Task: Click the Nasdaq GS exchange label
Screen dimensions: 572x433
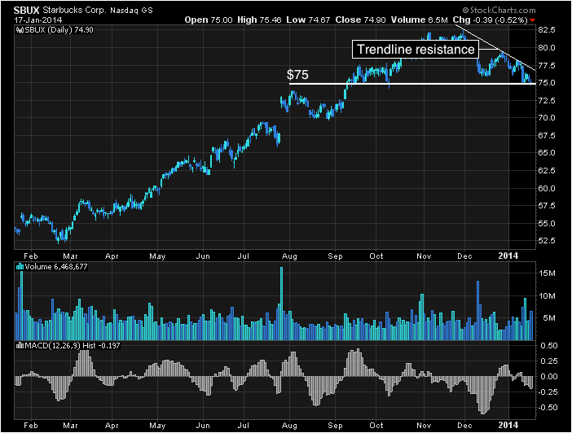Action: tap(132, 11)
